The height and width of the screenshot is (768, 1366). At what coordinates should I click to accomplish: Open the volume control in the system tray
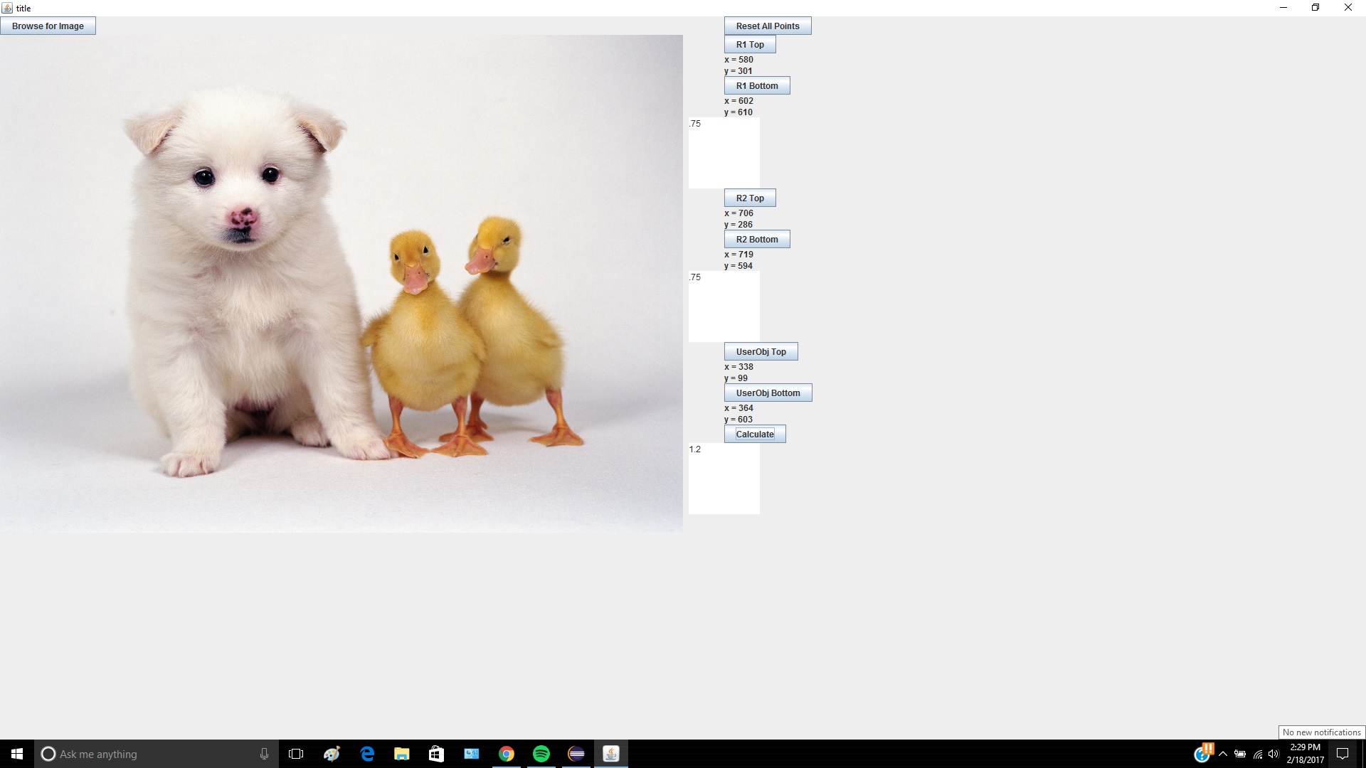pyautogui.click(x=1276, y=754)
